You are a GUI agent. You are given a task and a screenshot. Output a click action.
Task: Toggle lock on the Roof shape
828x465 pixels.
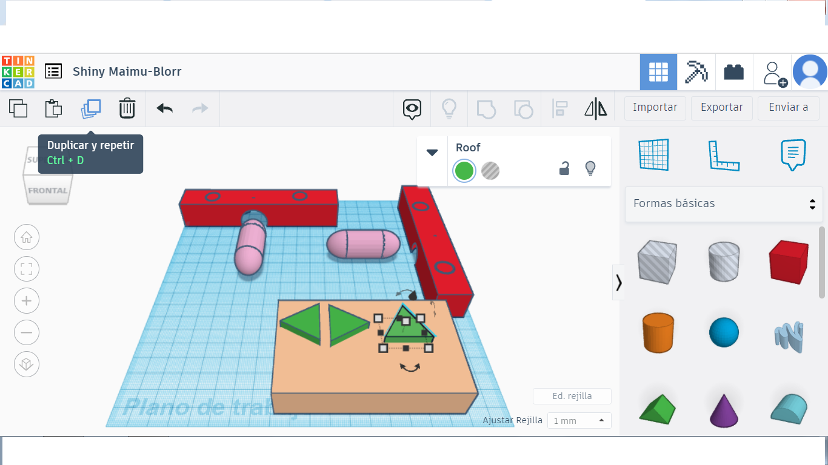564,168
